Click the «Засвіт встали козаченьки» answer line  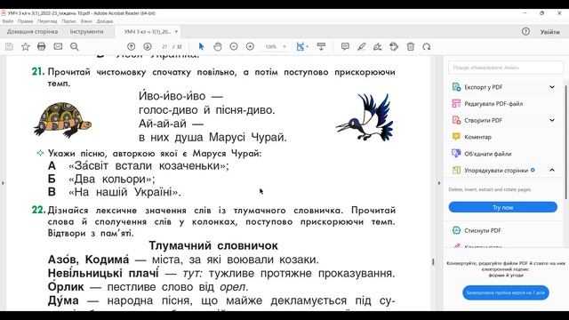pos(139,166)
